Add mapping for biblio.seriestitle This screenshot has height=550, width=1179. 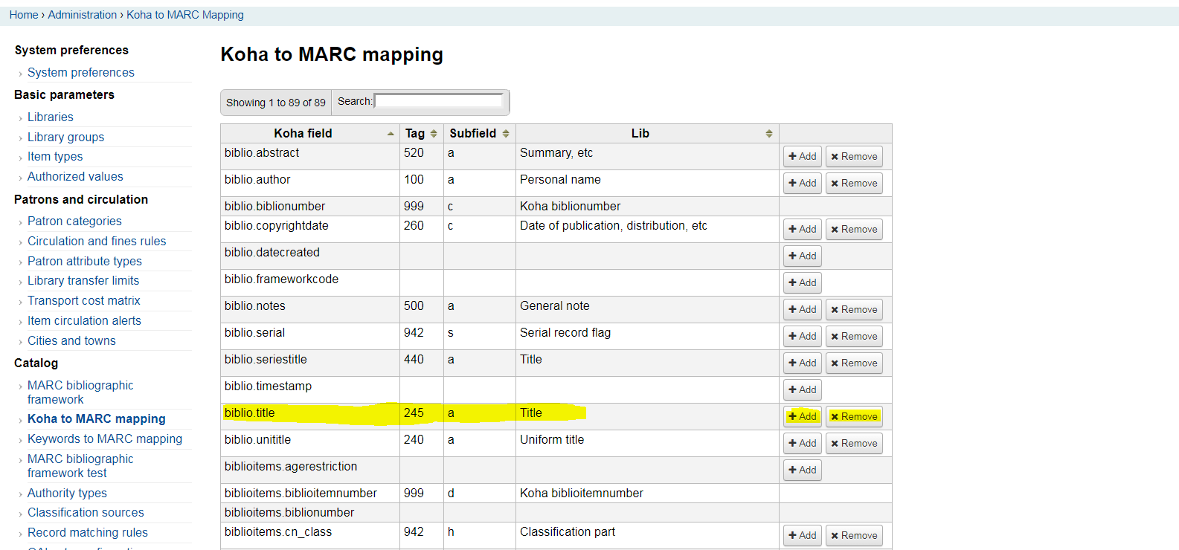tap(803, 363)
